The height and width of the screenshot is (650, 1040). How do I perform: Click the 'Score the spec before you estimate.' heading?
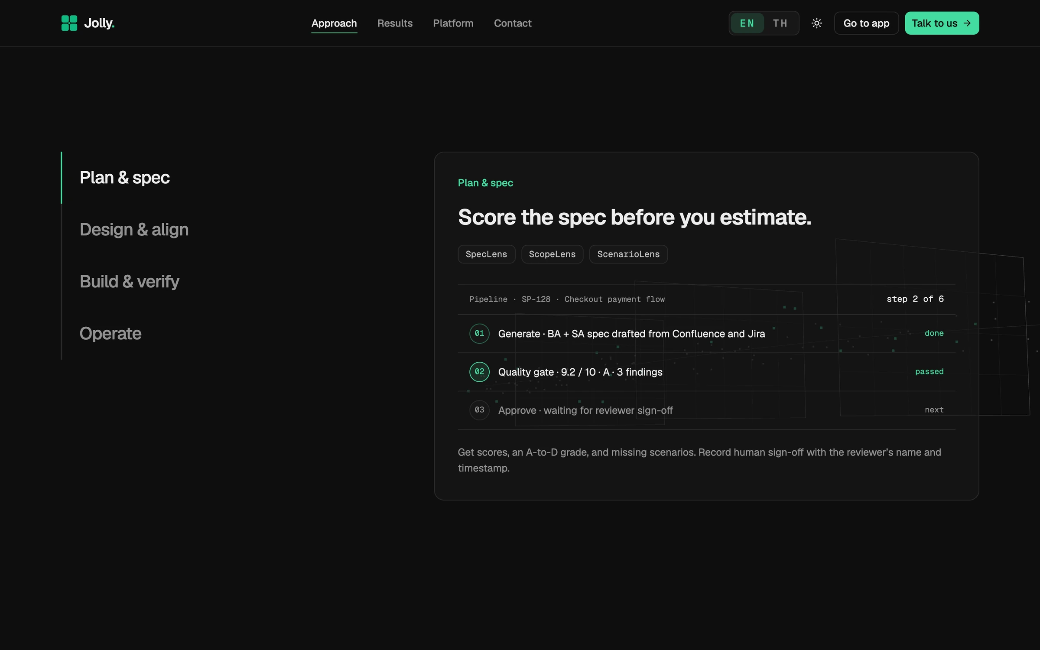tap(634, 217)
